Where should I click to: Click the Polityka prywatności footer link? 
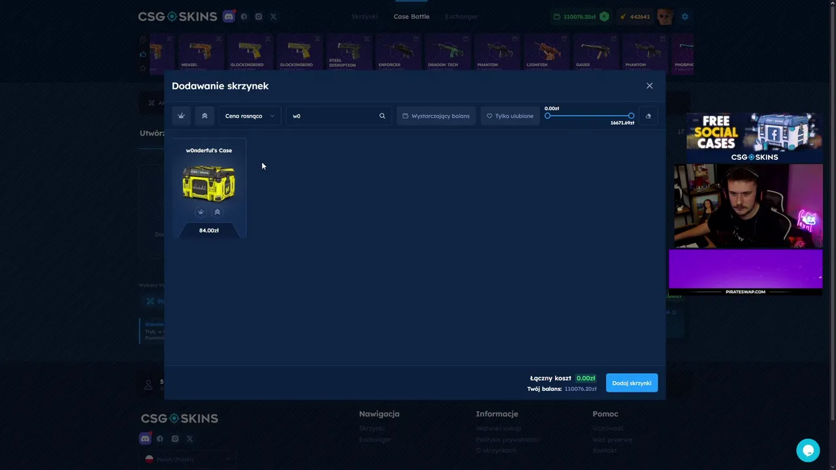pos(507,439)
